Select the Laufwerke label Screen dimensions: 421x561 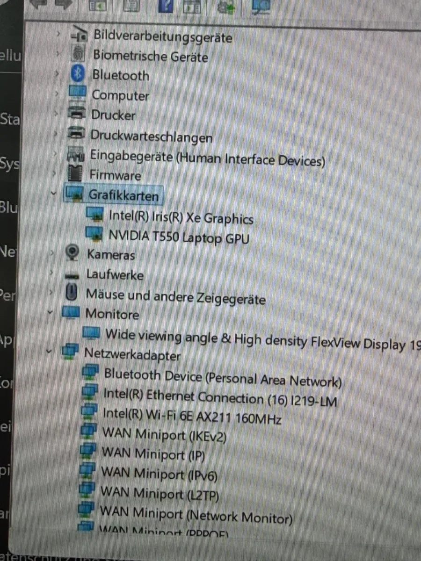115,274
